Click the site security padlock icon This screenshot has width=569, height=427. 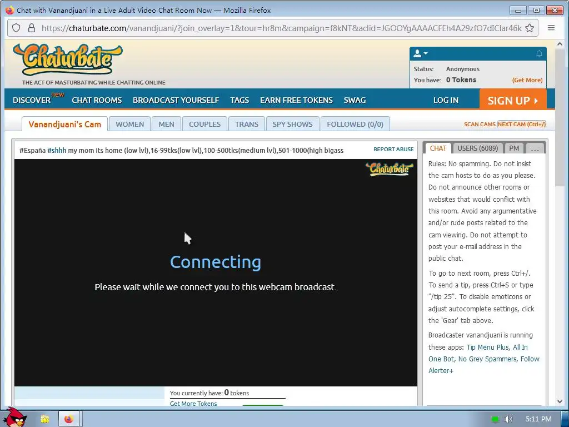[32, 28]
